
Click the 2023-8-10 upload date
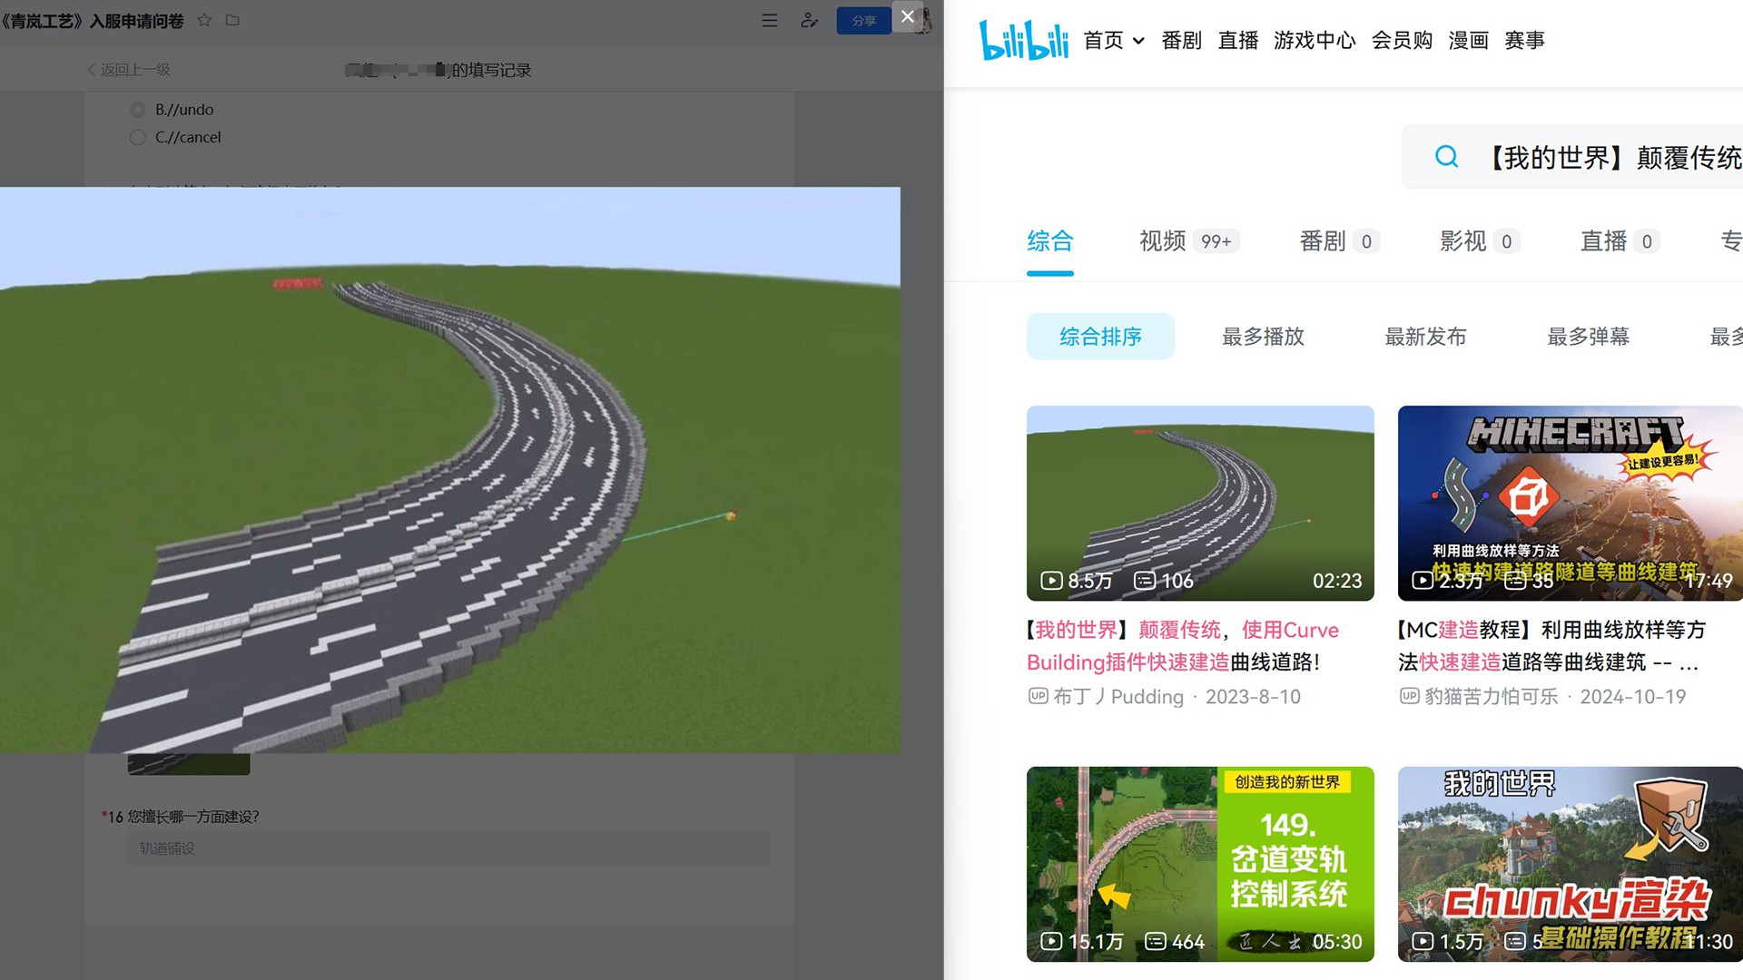pyautogui.click(x=1253, y=696)
